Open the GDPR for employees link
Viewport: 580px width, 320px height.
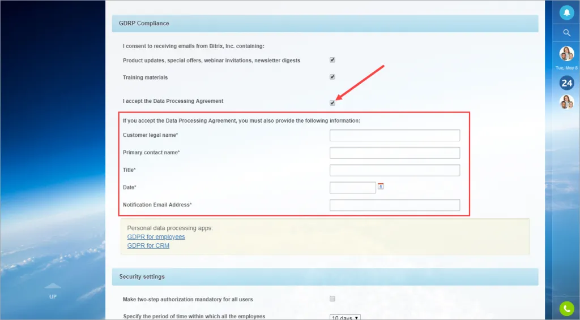click(156, 237)
